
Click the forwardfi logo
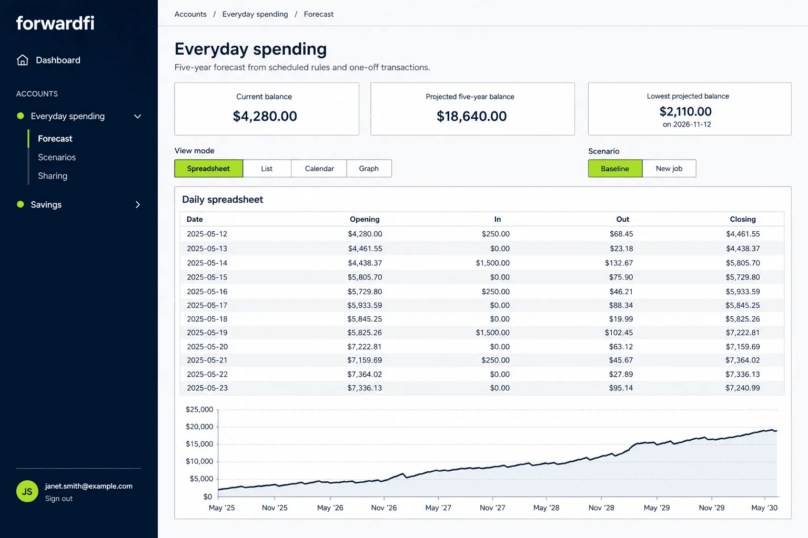tap(55, 23)
